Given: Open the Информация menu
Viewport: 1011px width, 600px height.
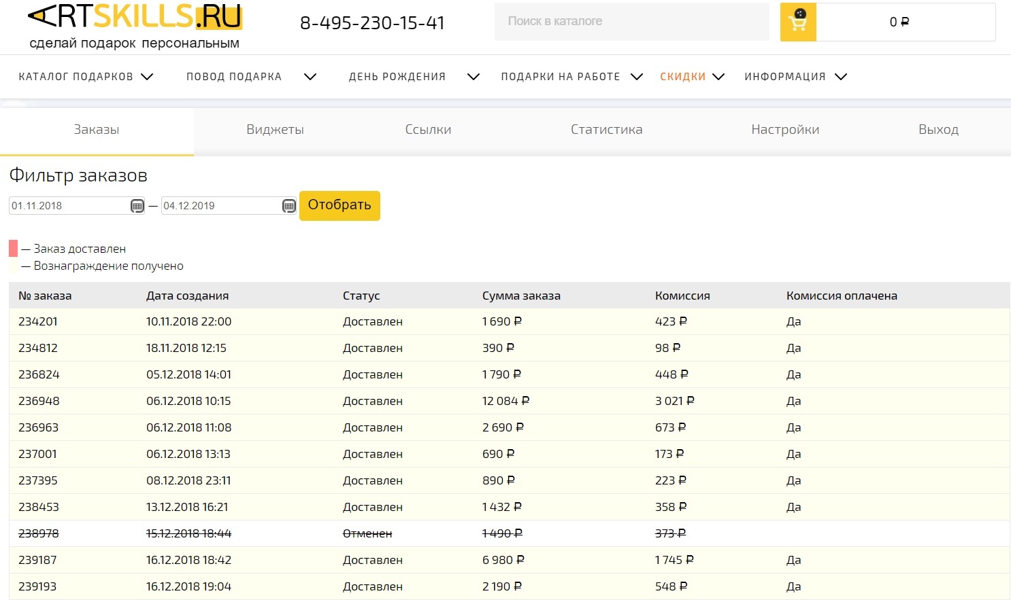Looking at the screenshot, I should 785,77.
